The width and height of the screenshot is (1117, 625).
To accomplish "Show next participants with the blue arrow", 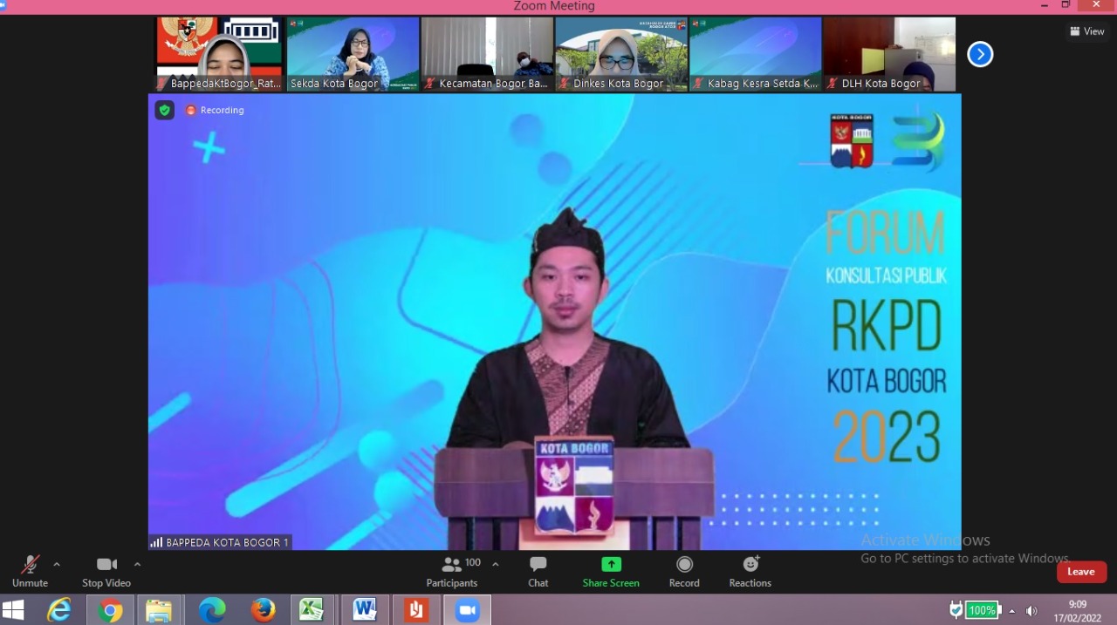I will tap(980, 54).
